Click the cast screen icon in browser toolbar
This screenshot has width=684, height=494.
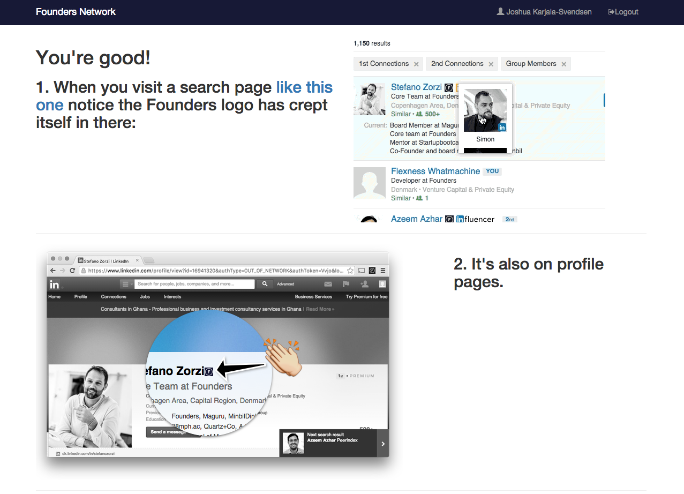pos(362,271)
